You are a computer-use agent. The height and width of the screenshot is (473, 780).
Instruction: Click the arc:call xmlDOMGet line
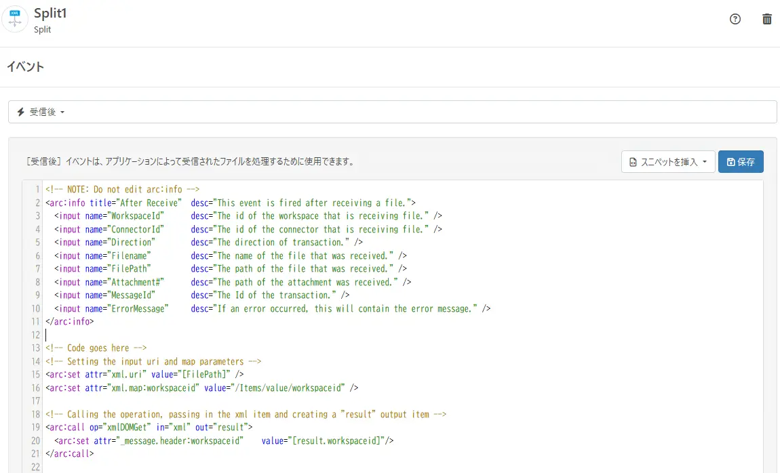[x=149, y=428]
